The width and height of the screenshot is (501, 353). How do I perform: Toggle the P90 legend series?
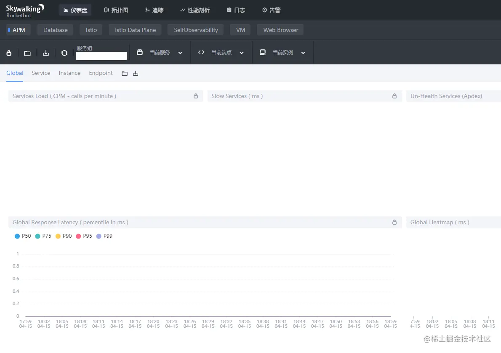64,236
